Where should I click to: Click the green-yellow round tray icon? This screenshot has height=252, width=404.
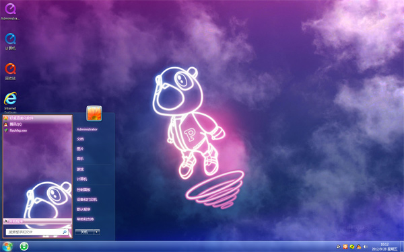[x=352, y=247]
